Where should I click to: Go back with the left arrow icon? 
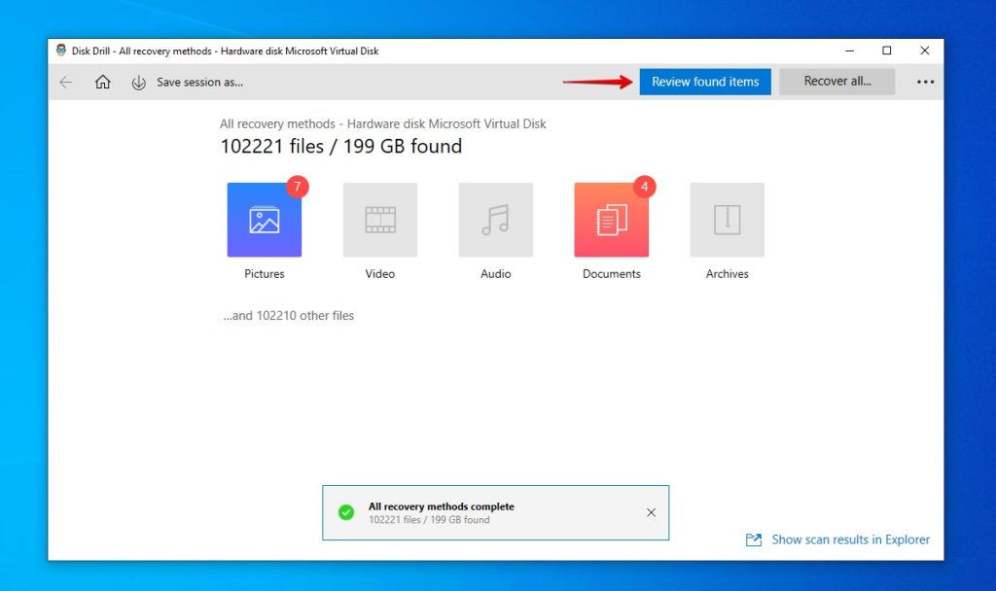tap(66, 82)
